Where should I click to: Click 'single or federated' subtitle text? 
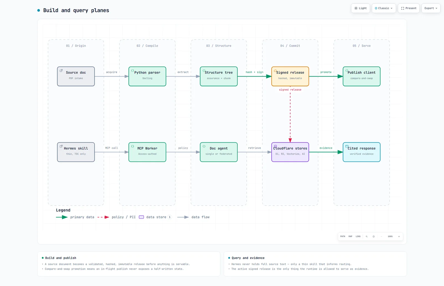219,154
